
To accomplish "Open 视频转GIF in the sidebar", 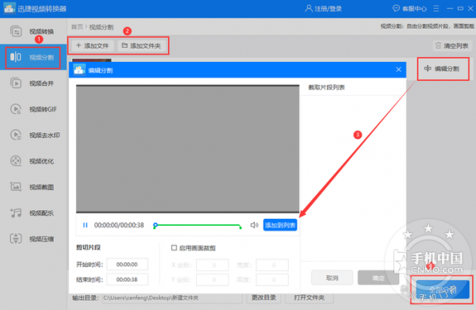I will (x=33, y=109).
